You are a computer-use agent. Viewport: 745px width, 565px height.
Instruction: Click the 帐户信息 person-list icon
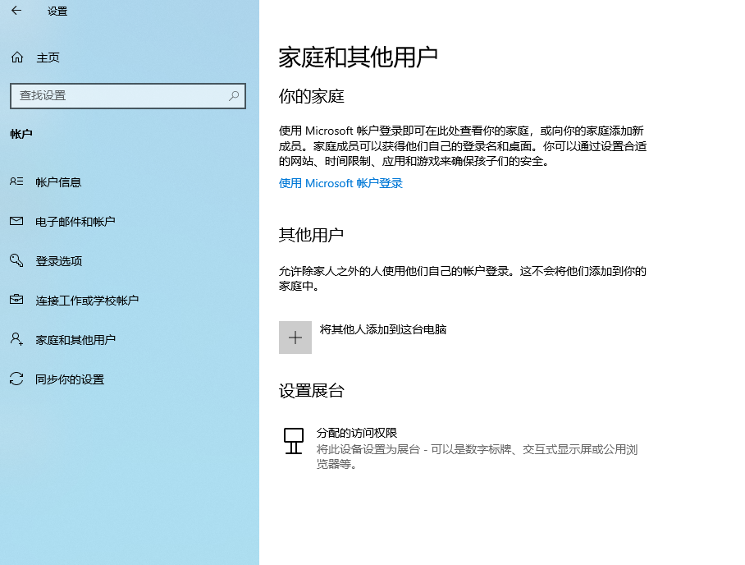pos(16,181)
